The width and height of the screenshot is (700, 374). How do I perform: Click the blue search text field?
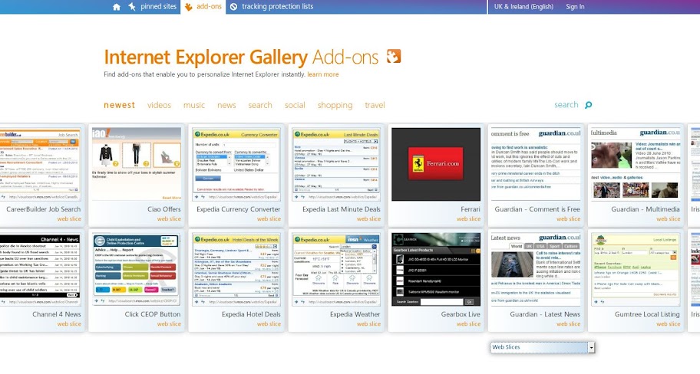coord(566,105)
